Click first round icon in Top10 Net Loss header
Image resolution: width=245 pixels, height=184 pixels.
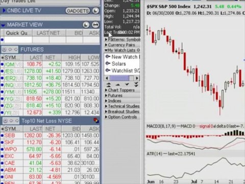pyautogui.click(x=6, y=121)
